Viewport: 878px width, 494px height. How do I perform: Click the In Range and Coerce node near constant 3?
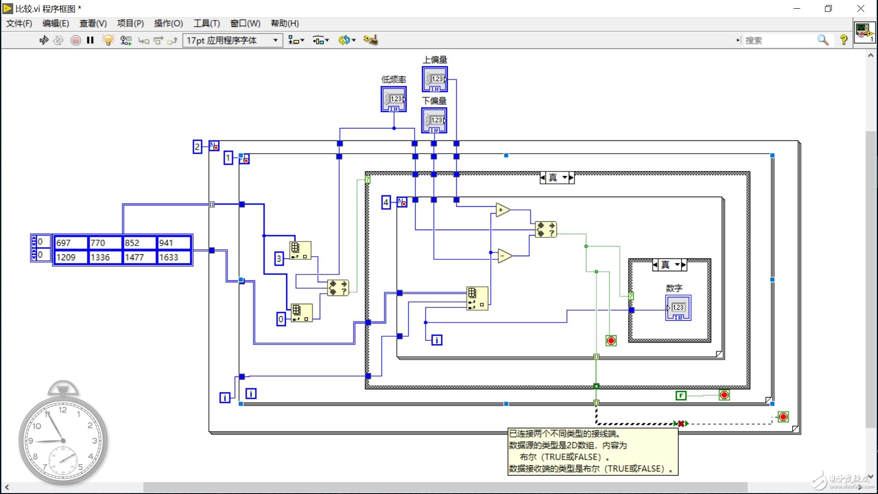pyautogui.click(x=338, y=288)
